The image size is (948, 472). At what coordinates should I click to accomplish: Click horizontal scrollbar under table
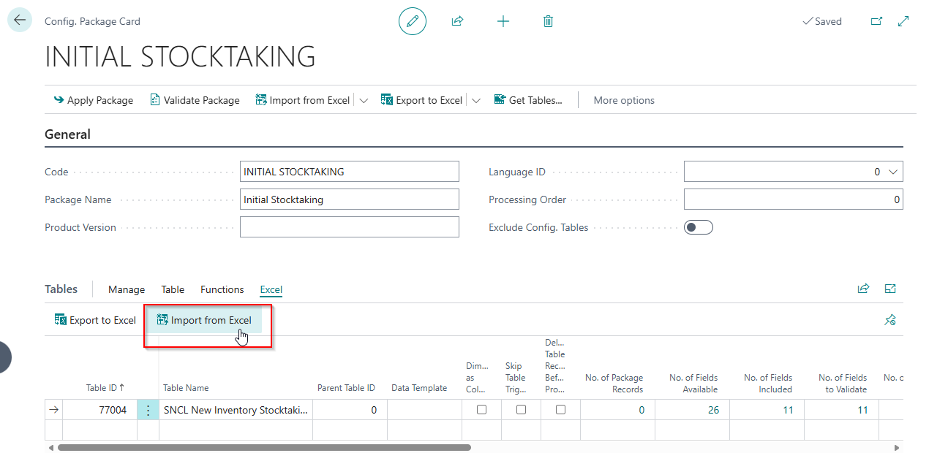(x=264, y=447)
